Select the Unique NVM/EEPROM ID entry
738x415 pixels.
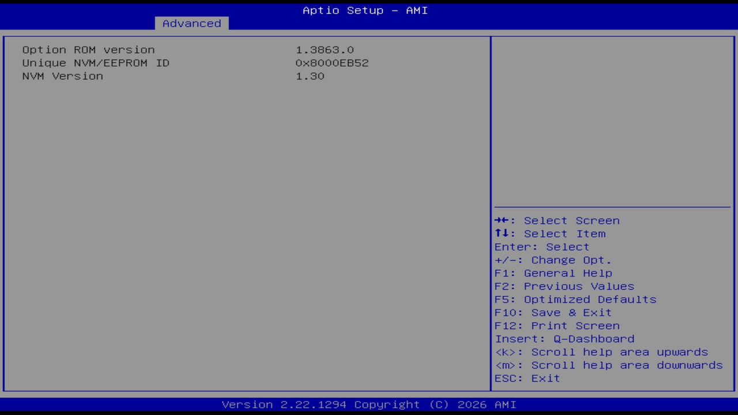pos(96,63)
